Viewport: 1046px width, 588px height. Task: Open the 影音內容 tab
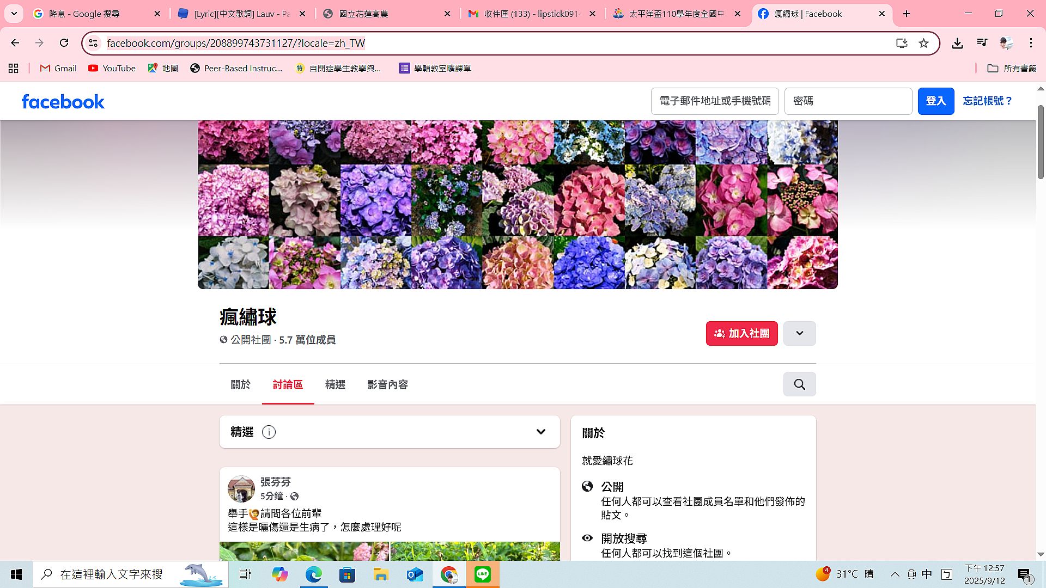click(387, 384)
